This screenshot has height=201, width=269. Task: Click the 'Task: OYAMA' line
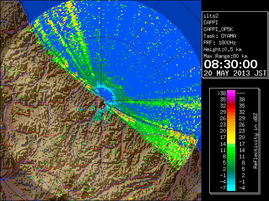click(x=220, y=36)
